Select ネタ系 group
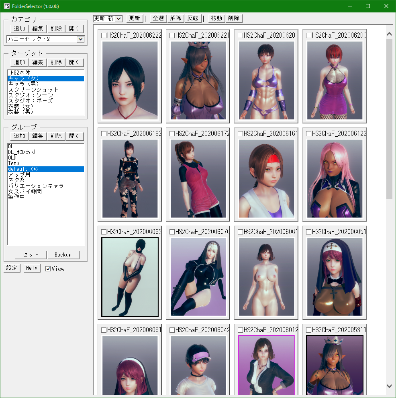The width and height of the screenshot is (396, 398). (x=46, y=180)
